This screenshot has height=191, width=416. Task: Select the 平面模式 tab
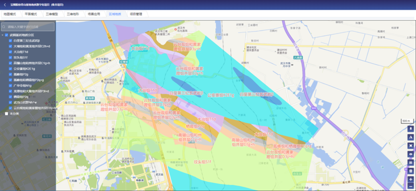pyautogui.click(x=31, y=14)
